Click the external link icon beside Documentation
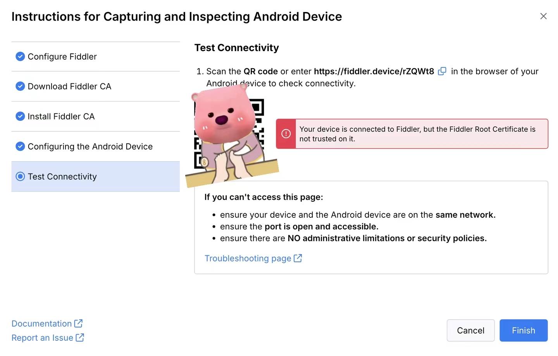This screenshot has width=558, height=356. [x=78, y=323]
